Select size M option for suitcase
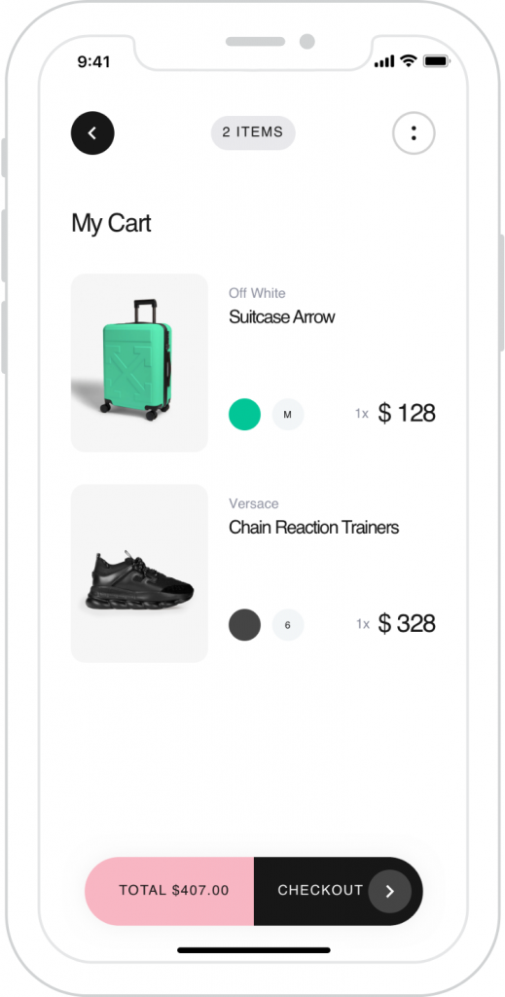This screenshot has height=997, width=505. point(288,415)
